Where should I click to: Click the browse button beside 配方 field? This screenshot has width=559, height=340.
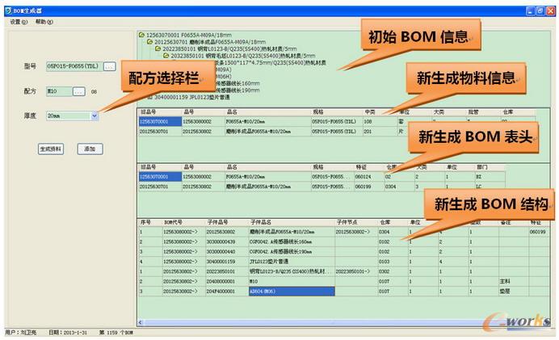[78, 91]
